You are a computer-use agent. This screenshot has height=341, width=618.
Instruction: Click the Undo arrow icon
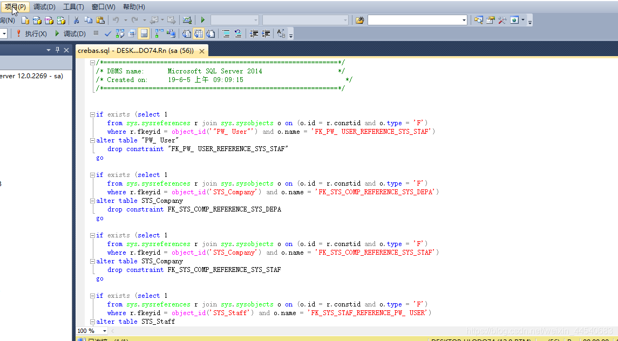(116, 20)
